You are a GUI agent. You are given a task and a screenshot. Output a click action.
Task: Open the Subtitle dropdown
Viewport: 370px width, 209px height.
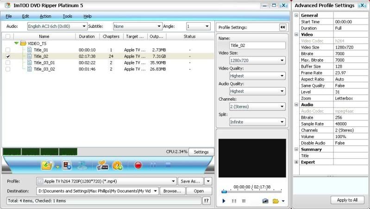pos(138,26)
